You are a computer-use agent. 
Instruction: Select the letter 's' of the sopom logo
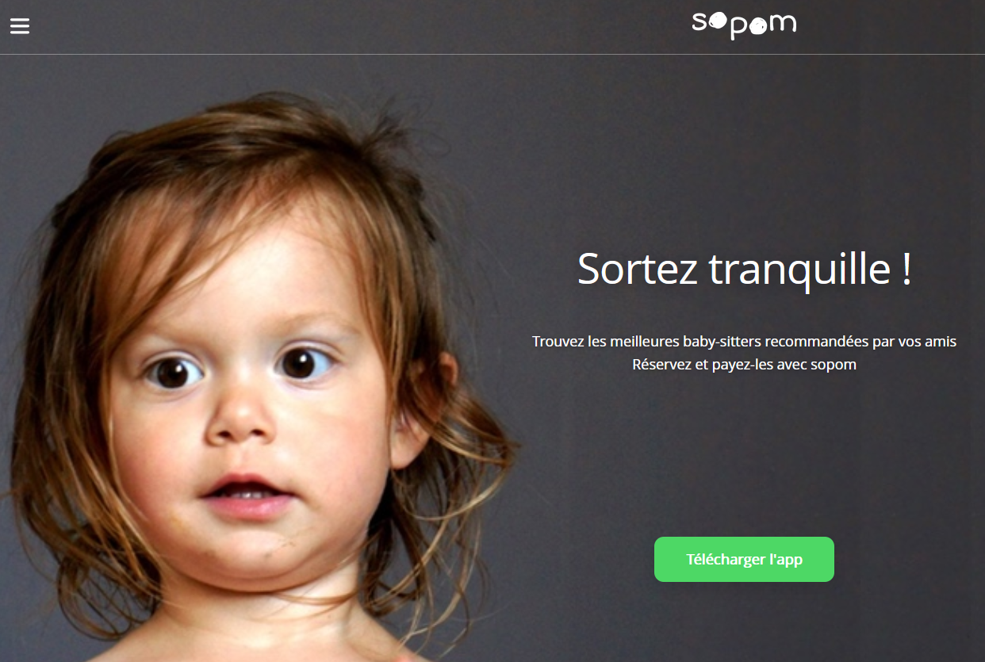pos(699,24)
